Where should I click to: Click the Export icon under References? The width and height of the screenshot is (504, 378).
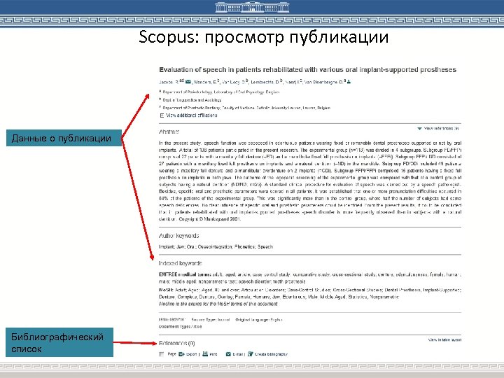tap(181, 354)
